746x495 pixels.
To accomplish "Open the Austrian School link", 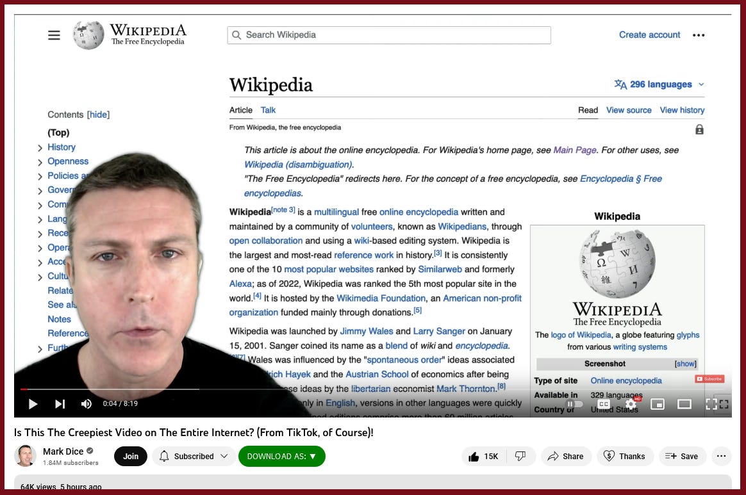I will pyautogui.click(x=377, y=374).
